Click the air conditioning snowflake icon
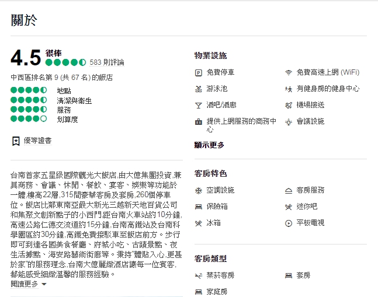378x297 pixels. point(198,190)
